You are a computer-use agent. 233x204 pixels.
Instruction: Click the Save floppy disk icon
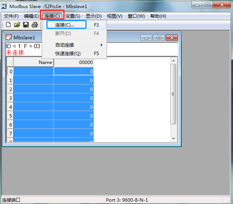point(26,25)
